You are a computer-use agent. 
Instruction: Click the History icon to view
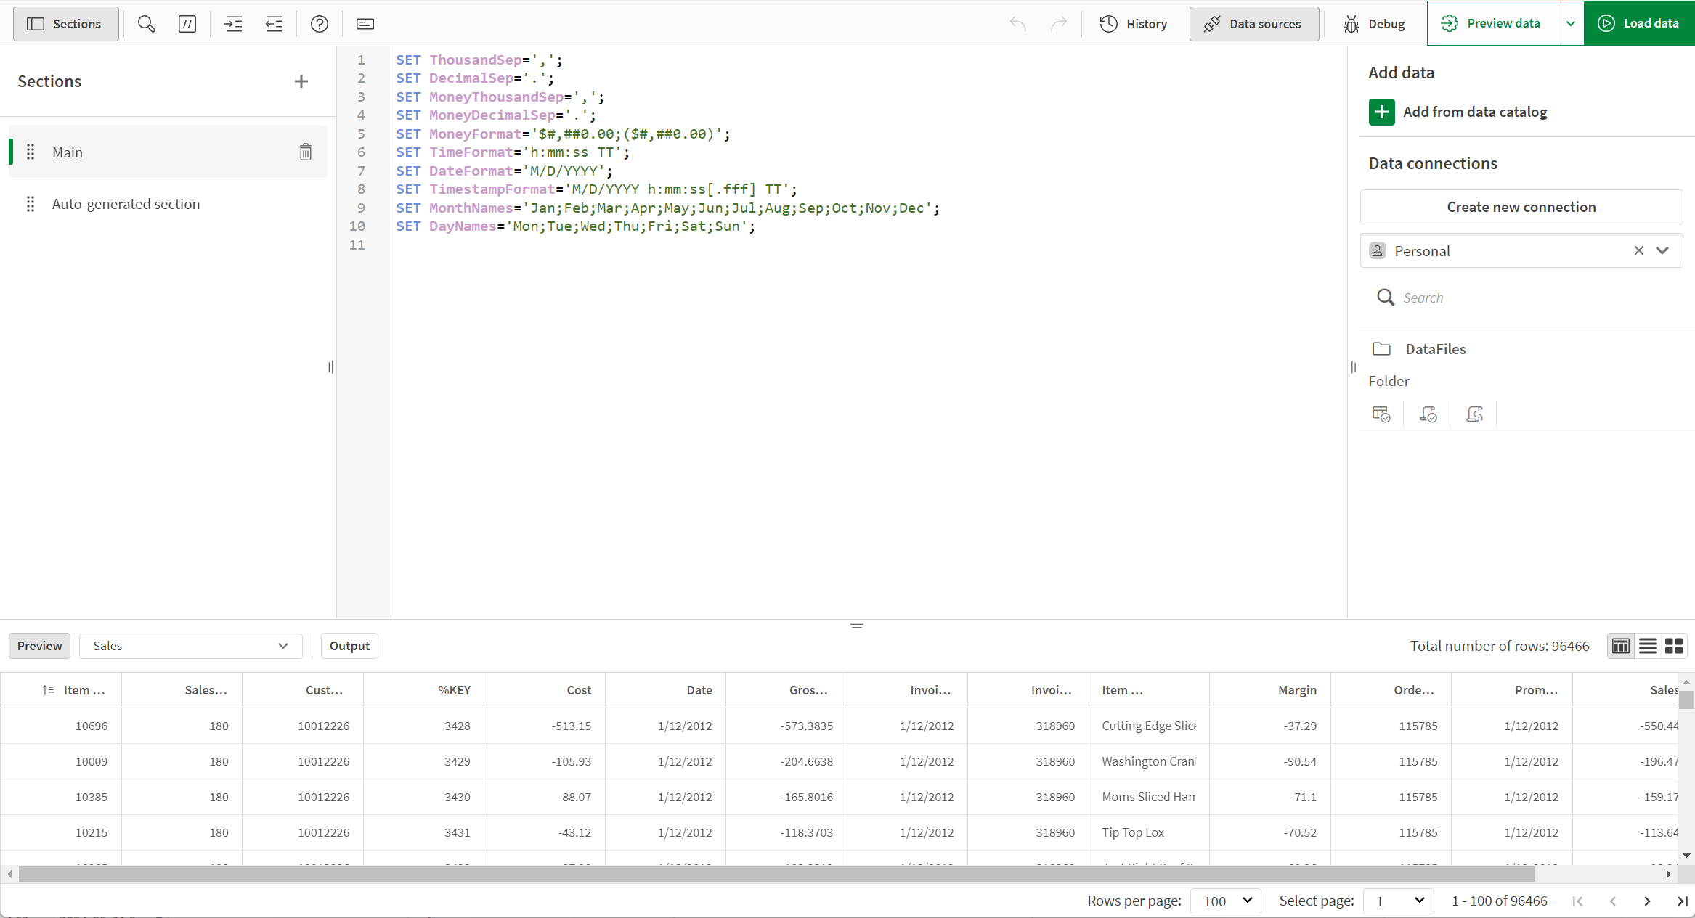point(1108,24)
